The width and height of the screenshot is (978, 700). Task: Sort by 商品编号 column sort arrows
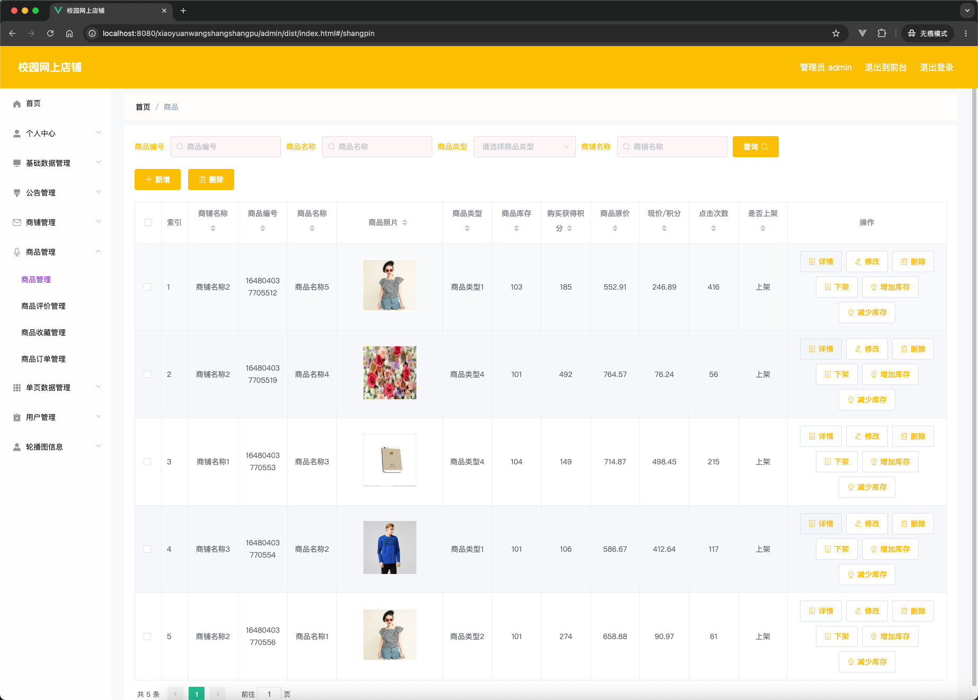pos(263,228)
